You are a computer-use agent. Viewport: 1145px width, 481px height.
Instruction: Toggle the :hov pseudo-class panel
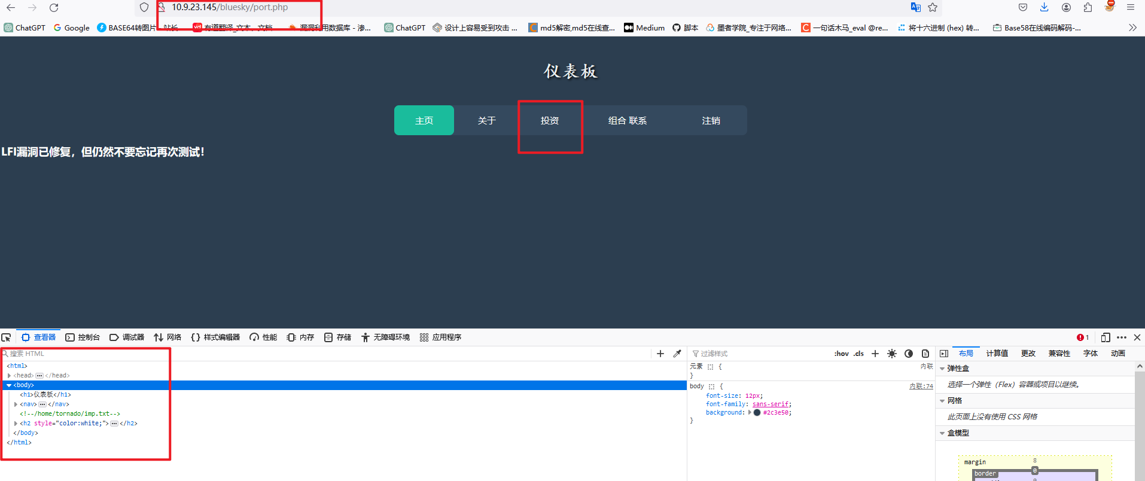pos(841,354)
